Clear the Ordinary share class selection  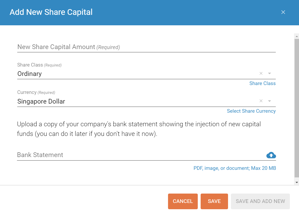tap(261, 73)
